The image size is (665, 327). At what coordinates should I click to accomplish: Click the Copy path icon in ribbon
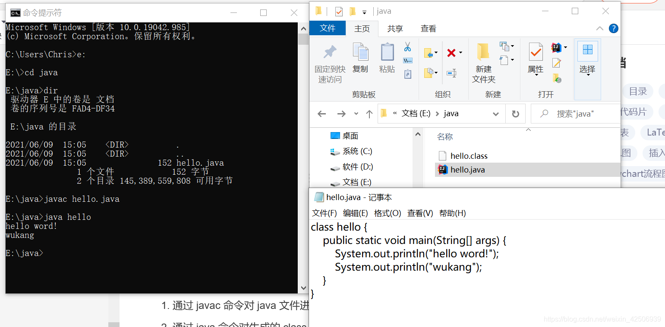pyautogui.click(x=407, y=60)
